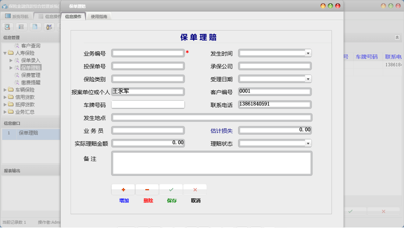This screenshot has height=241, width=404.
Task: Click the 删除 minus icon to delete record
Action: coord(147,189)
